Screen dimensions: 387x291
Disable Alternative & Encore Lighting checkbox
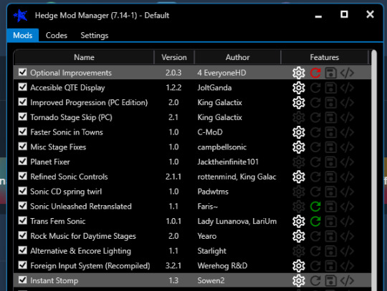pyautogui.click(x=22, y=250)
